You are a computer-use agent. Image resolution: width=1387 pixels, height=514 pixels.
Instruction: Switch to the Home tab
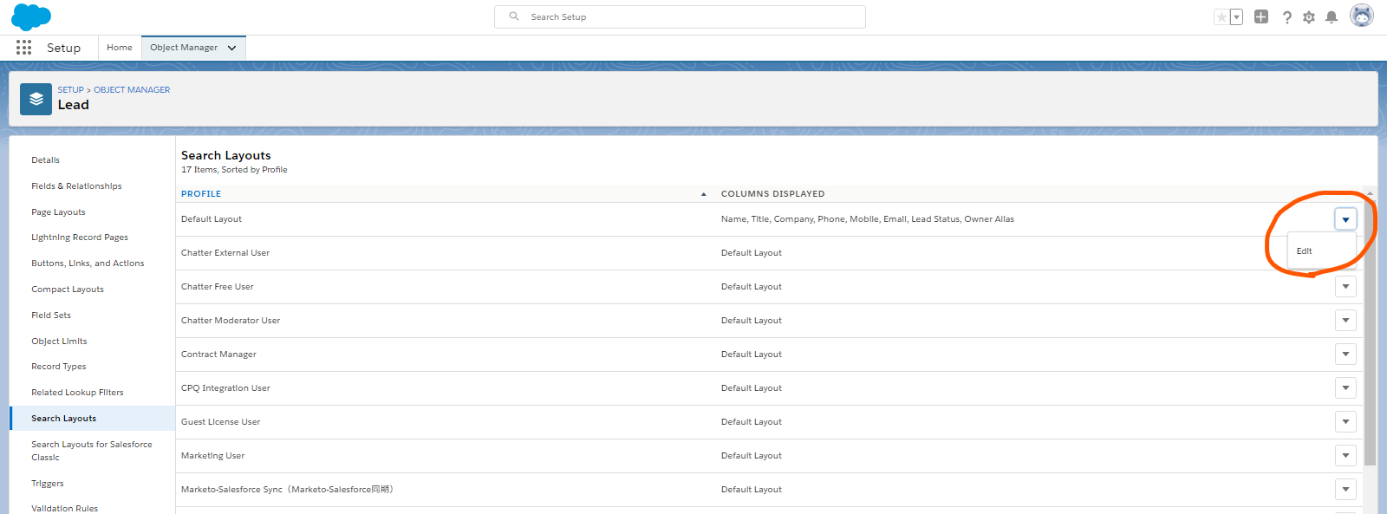120,48
